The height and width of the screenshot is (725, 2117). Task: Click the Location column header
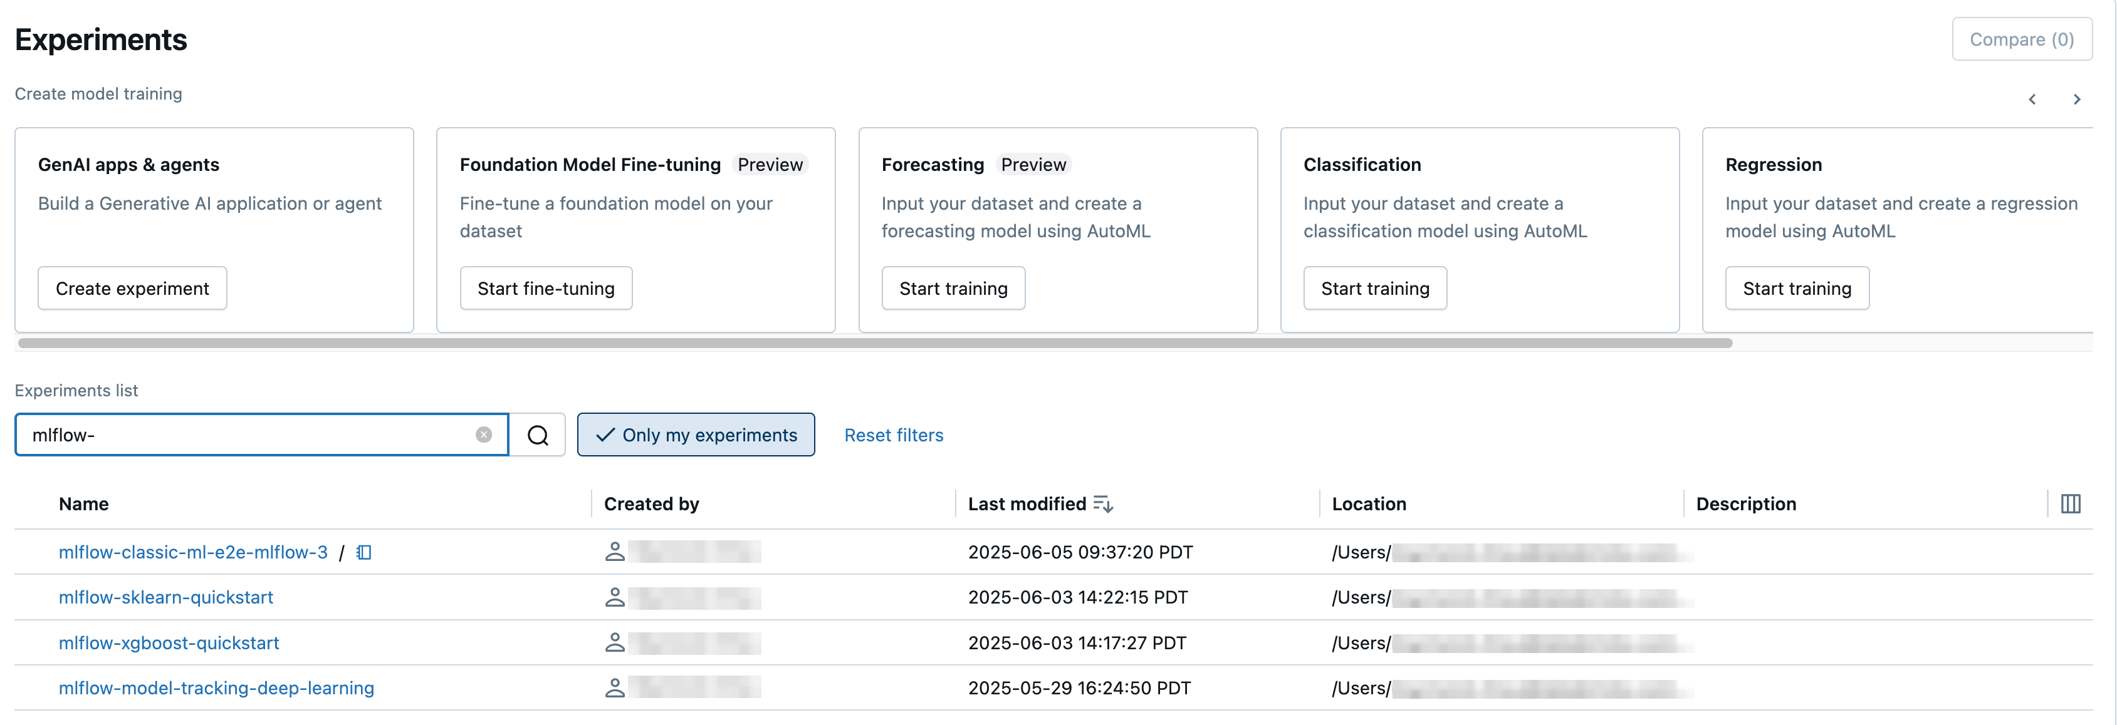(1368, 504)
